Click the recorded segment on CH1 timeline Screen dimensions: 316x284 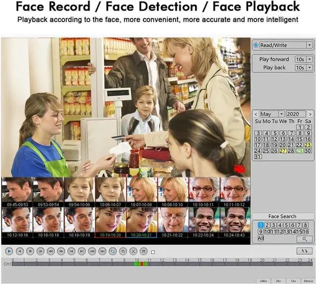pos(141,264)
